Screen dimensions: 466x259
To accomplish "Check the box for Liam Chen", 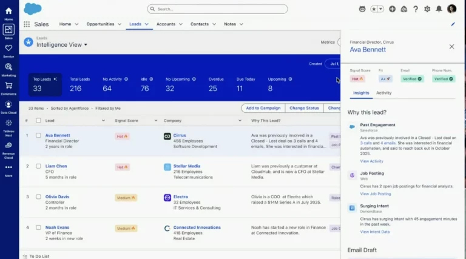I will click(x=38, y=166).
